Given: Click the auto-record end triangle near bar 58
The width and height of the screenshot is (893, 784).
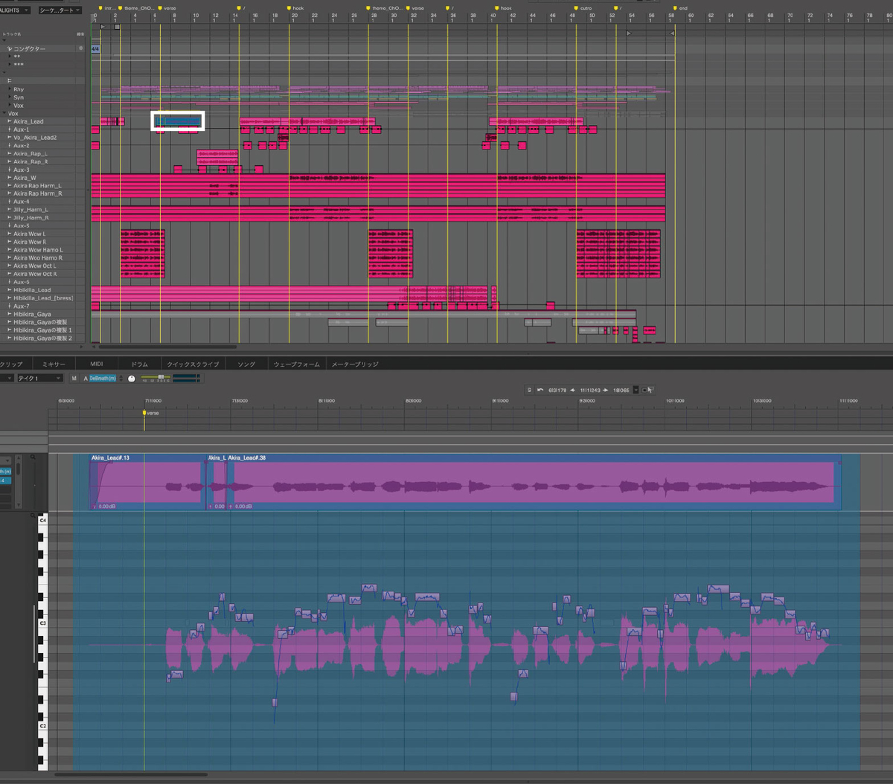Looking at the screenshot, I should point(672,33).
